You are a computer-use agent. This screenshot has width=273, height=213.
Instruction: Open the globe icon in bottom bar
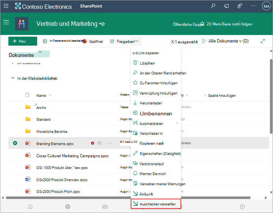(x=67, y=207)
